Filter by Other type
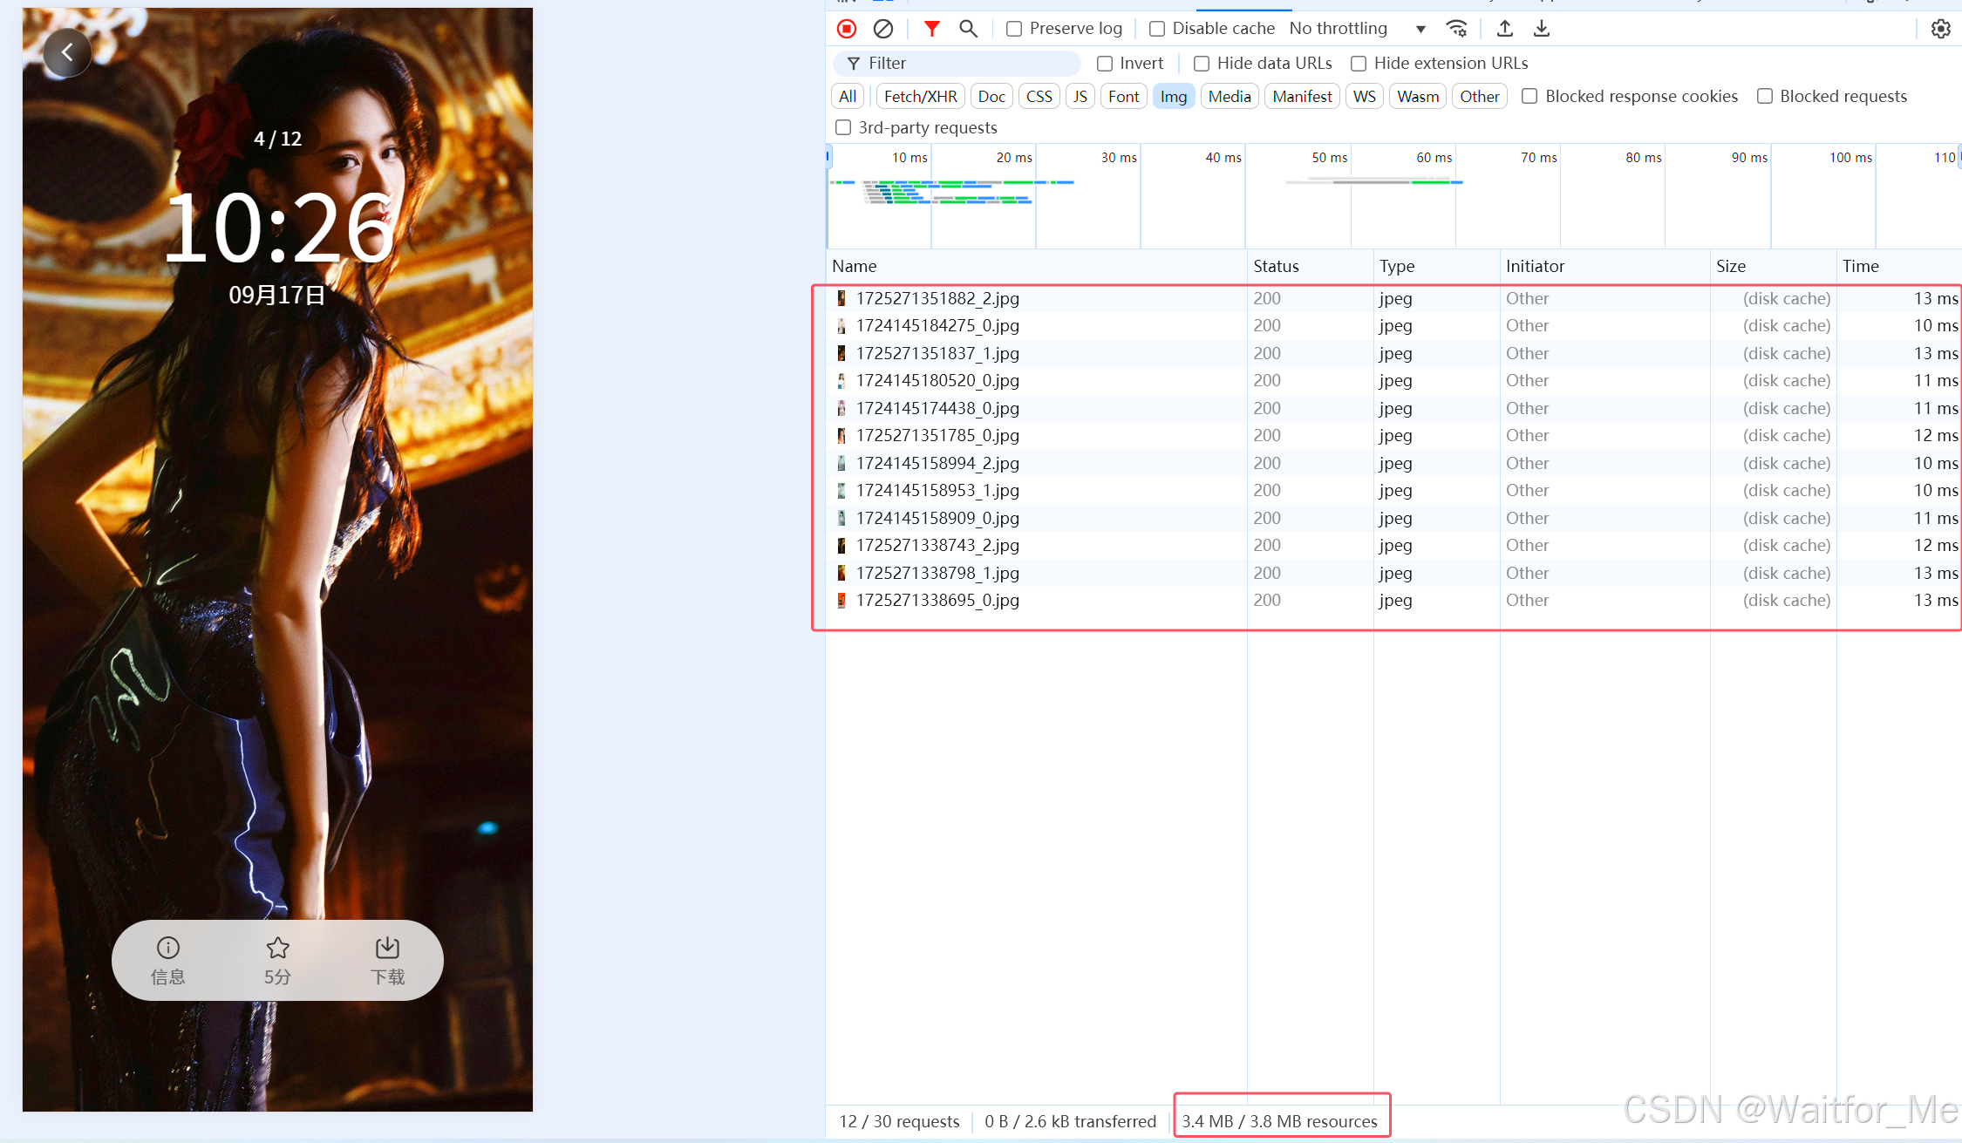 pyautogui.click(x=1480, y=96)
